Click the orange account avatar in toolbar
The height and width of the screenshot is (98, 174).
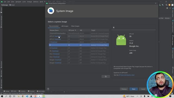169,5
